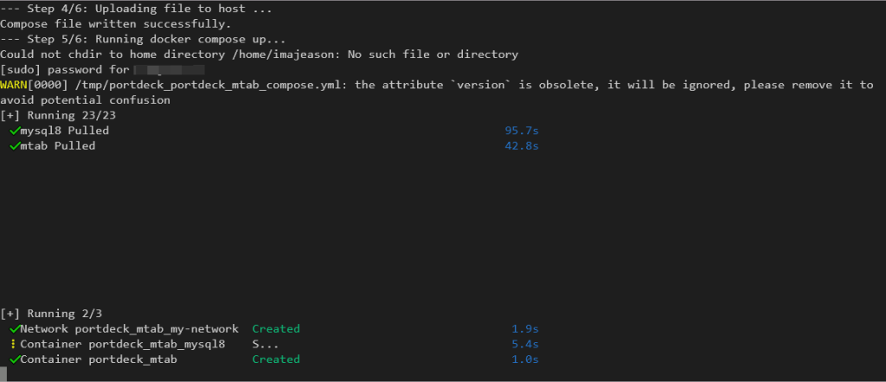Click the green checkmark beside mtab Pulled
This screenshot has height=382, width=886.
point(15,146)
